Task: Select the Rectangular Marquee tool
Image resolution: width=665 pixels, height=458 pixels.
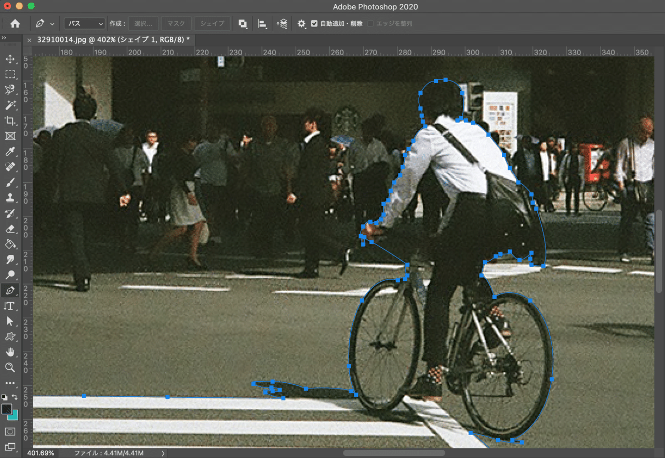Action: (10, 75)
